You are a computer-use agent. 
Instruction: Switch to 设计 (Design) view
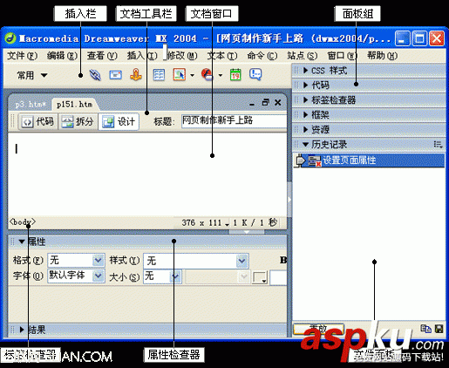(x=119, y=121)
